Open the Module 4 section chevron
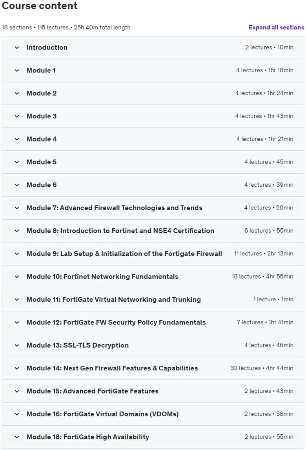Screen dimensions: 306x450 tap(17, 140)
